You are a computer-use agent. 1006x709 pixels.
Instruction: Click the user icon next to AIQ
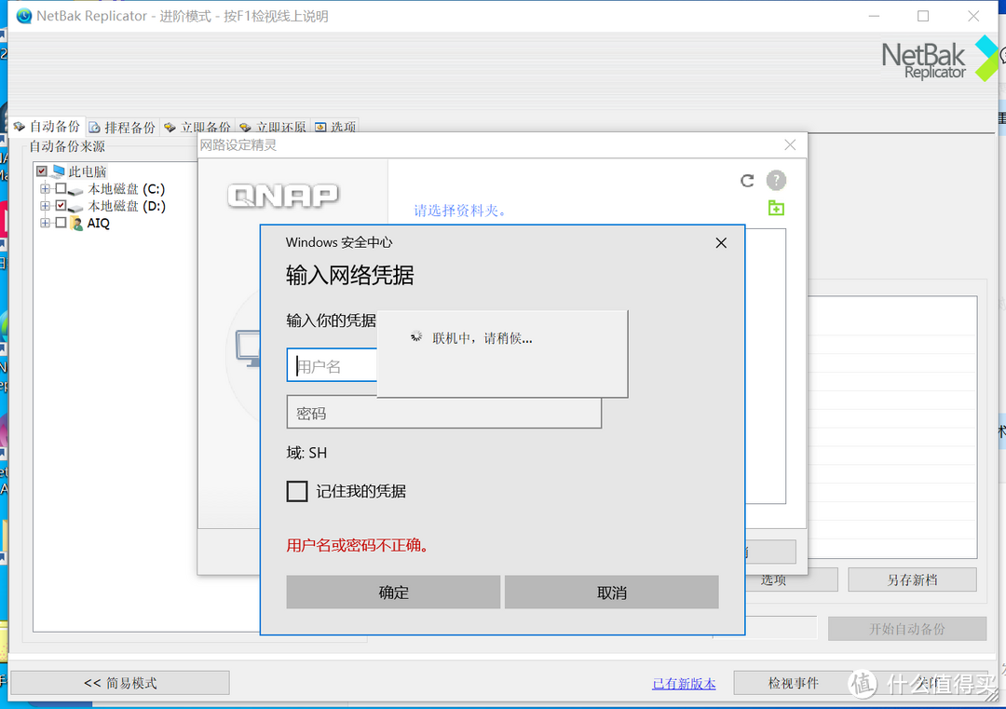[77, 223]
